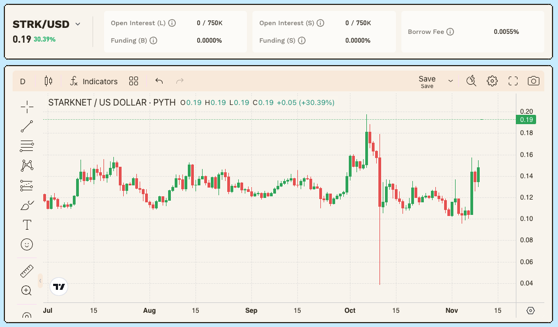Select the Fibonacci retracement tool
The image size is (558, 327).
click(27, 146)
